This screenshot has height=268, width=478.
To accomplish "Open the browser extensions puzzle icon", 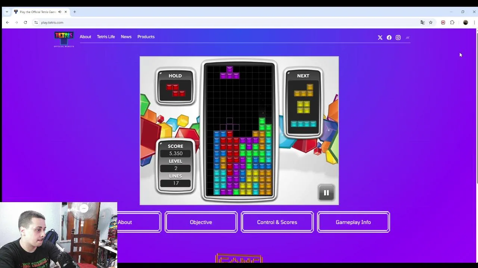I will pyautogui.click(x=452, y=22).
